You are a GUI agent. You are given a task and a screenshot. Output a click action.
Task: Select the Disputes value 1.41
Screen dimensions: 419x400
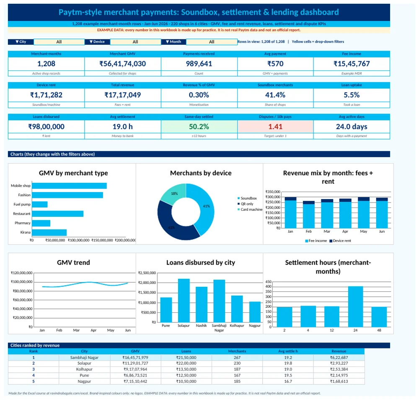tap(275, 127)
